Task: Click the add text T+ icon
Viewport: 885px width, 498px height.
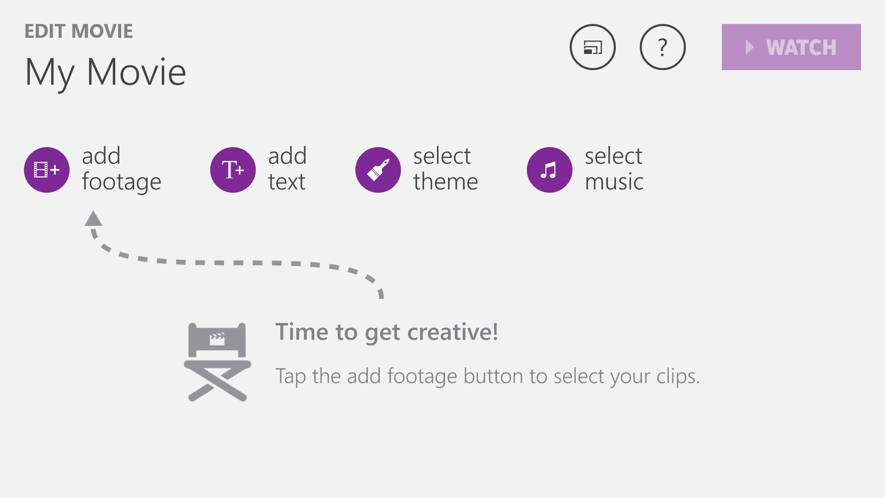Action: coord(233,170)
